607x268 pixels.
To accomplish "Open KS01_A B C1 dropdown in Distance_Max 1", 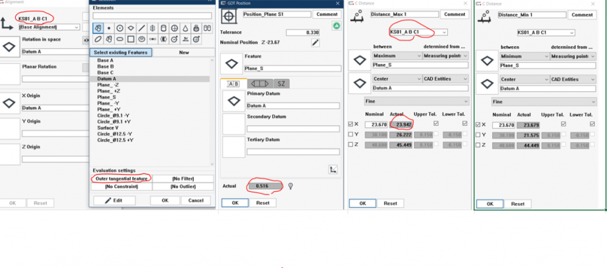I will (419, 32).
